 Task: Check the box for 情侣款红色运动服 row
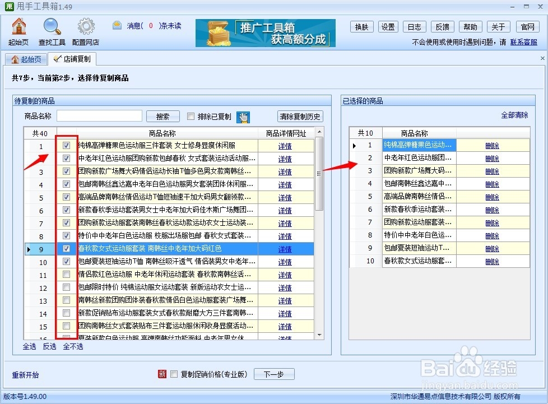pyautogui.click(x=67, y=275)
